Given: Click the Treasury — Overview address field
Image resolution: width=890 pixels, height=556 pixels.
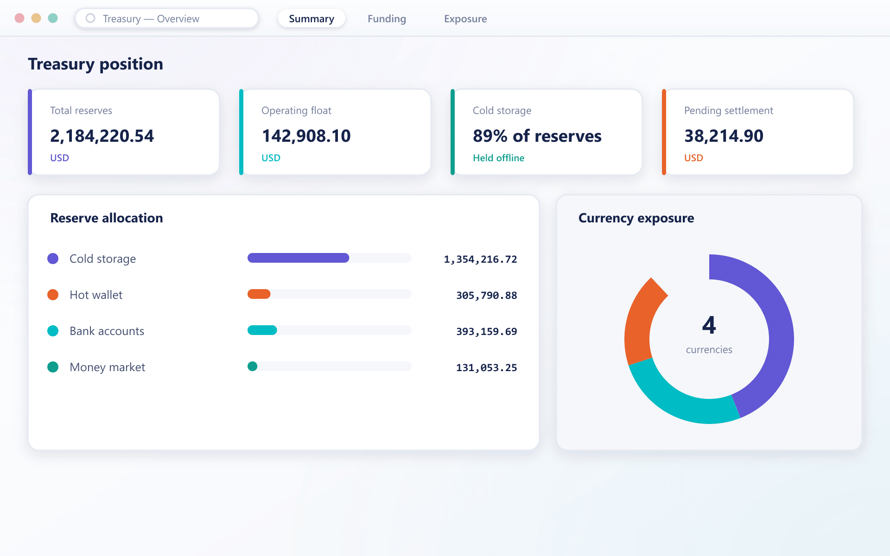Looking at the screenshot, I should 167,19.
